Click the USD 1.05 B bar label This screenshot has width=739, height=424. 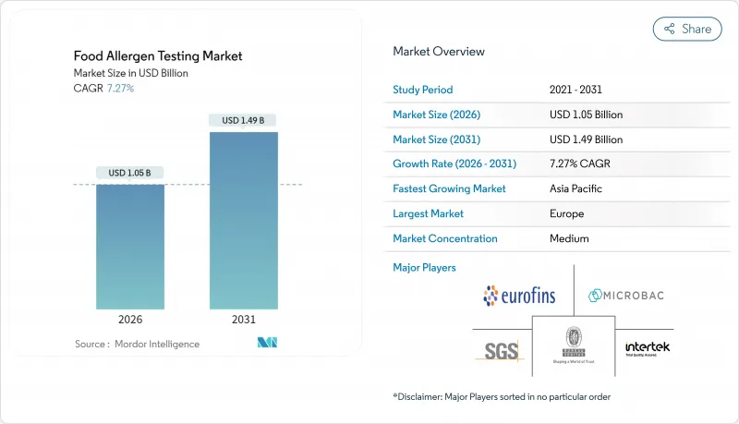(129, 173)
